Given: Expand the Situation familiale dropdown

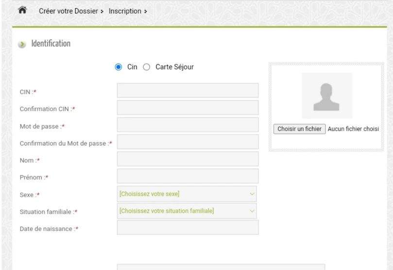Looking at the screenshot, I should click(187, 211).
